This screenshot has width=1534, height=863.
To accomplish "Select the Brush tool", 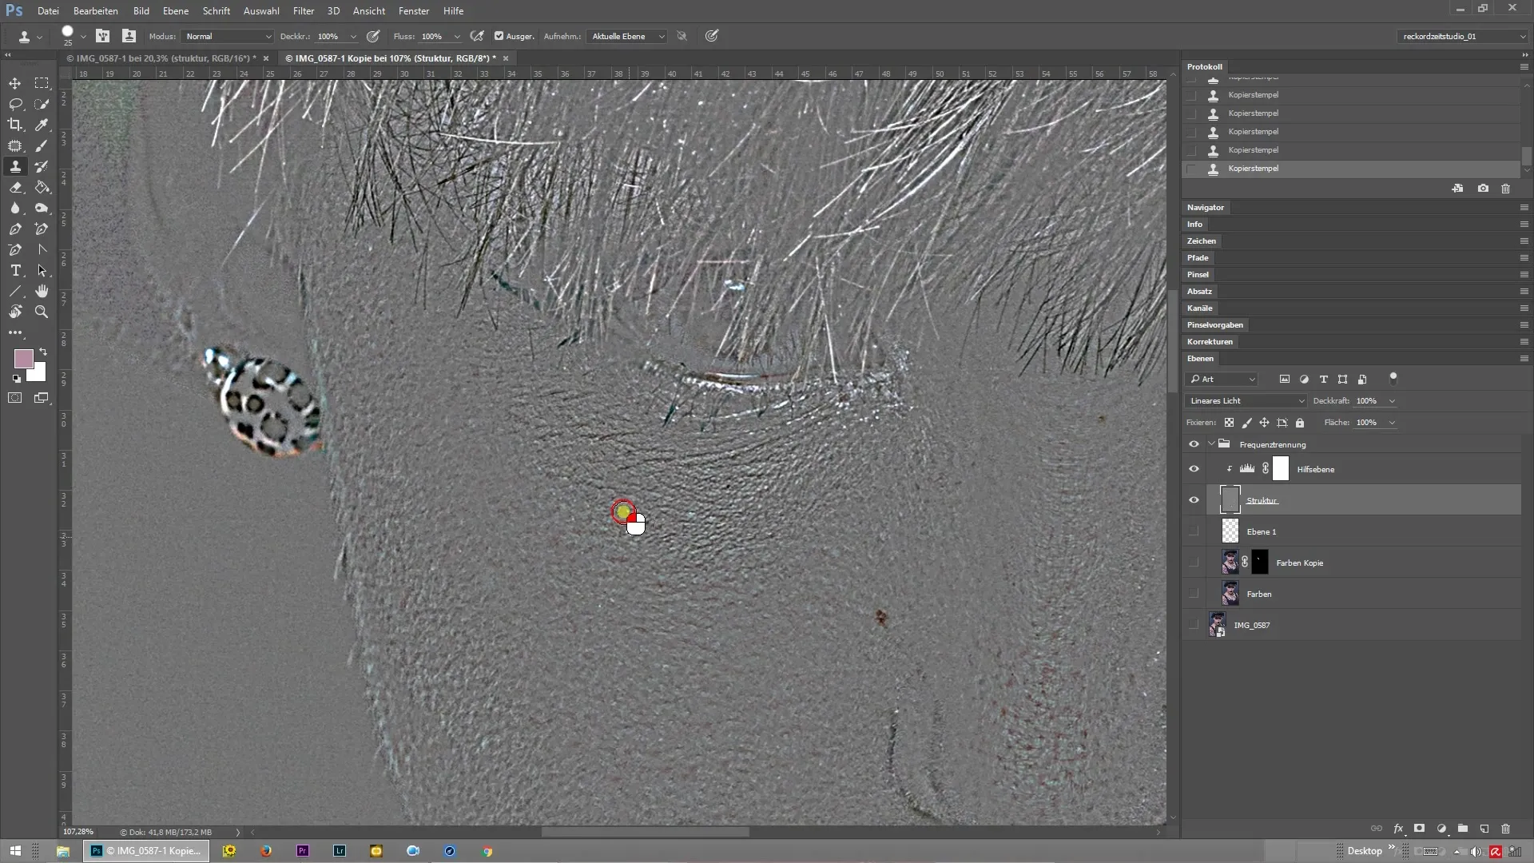I will tap(42, 145).
